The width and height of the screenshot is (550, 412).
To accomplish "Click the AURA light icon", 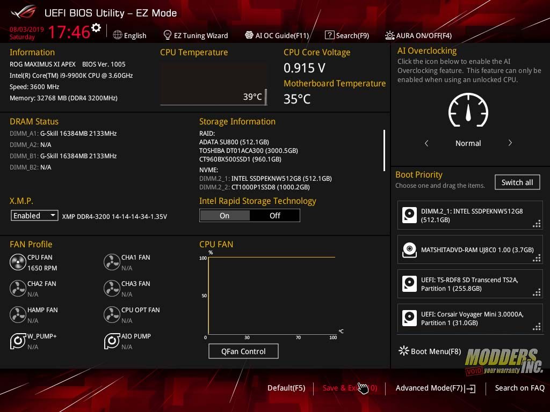I will click(390, 35).
